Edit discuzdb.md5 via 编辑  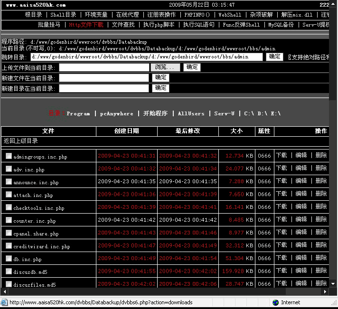[301, 271]
